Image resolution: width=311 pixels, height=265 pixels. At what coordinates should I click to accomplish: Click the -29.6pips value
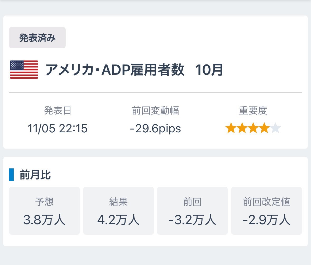click(155, 129)
